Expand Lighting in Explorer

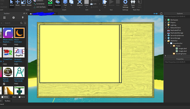165,25
